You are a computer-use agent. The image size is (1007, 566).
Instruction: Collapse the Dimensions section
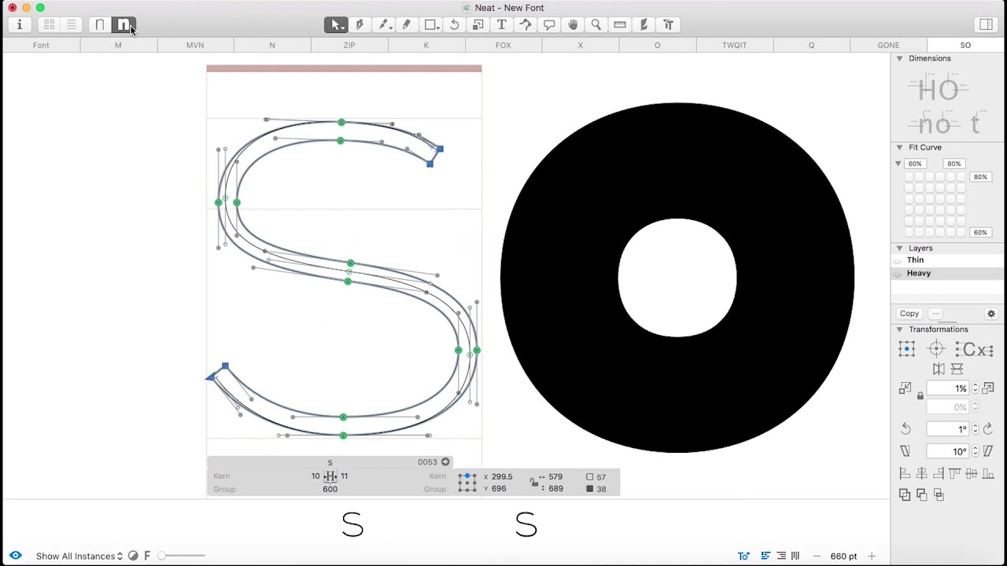pos(899,58)
